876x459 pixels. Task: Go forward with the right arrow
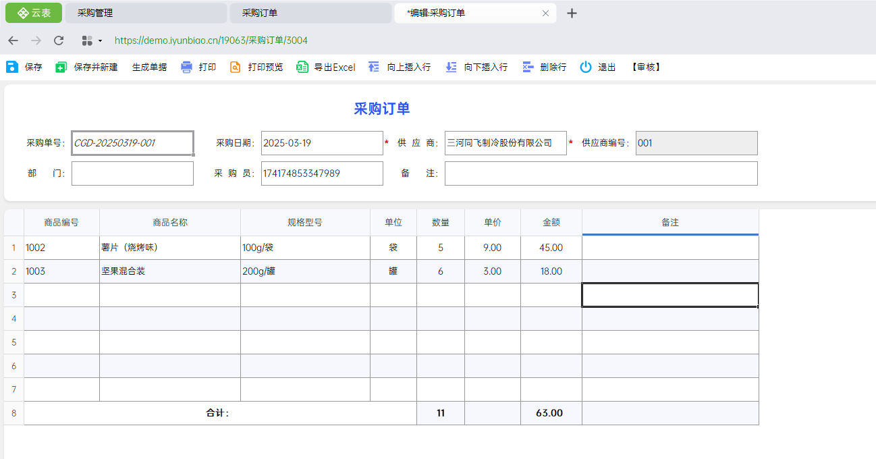click(36, 40)
